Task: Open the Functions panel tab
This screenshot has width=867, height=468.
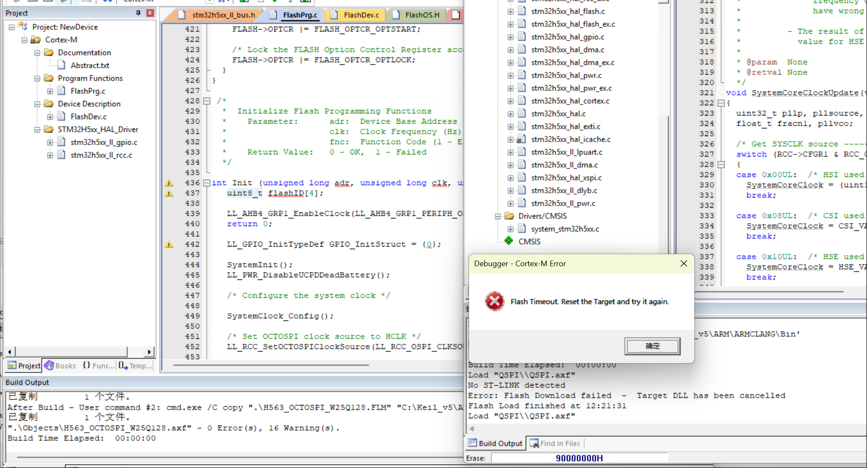Action: [98, 366]
